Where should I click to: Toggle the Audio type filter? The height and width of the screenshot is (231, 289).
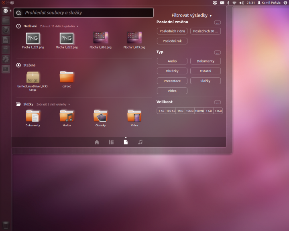tap(172, 61)
